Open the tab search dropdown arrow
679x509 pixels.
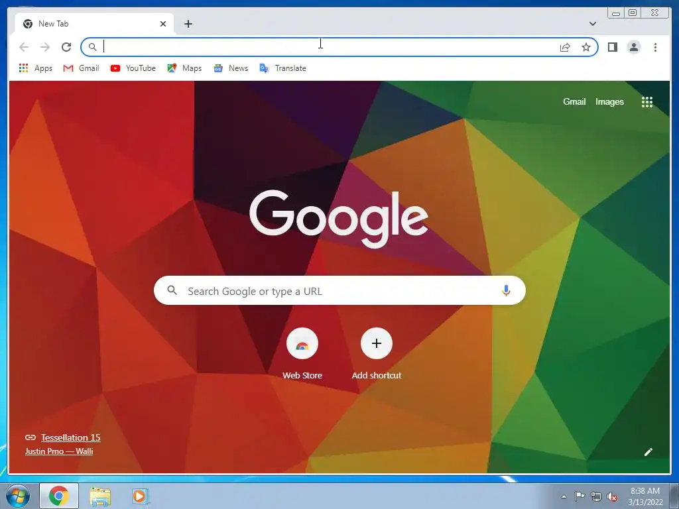pyautogui.click(x=592, y=24)
